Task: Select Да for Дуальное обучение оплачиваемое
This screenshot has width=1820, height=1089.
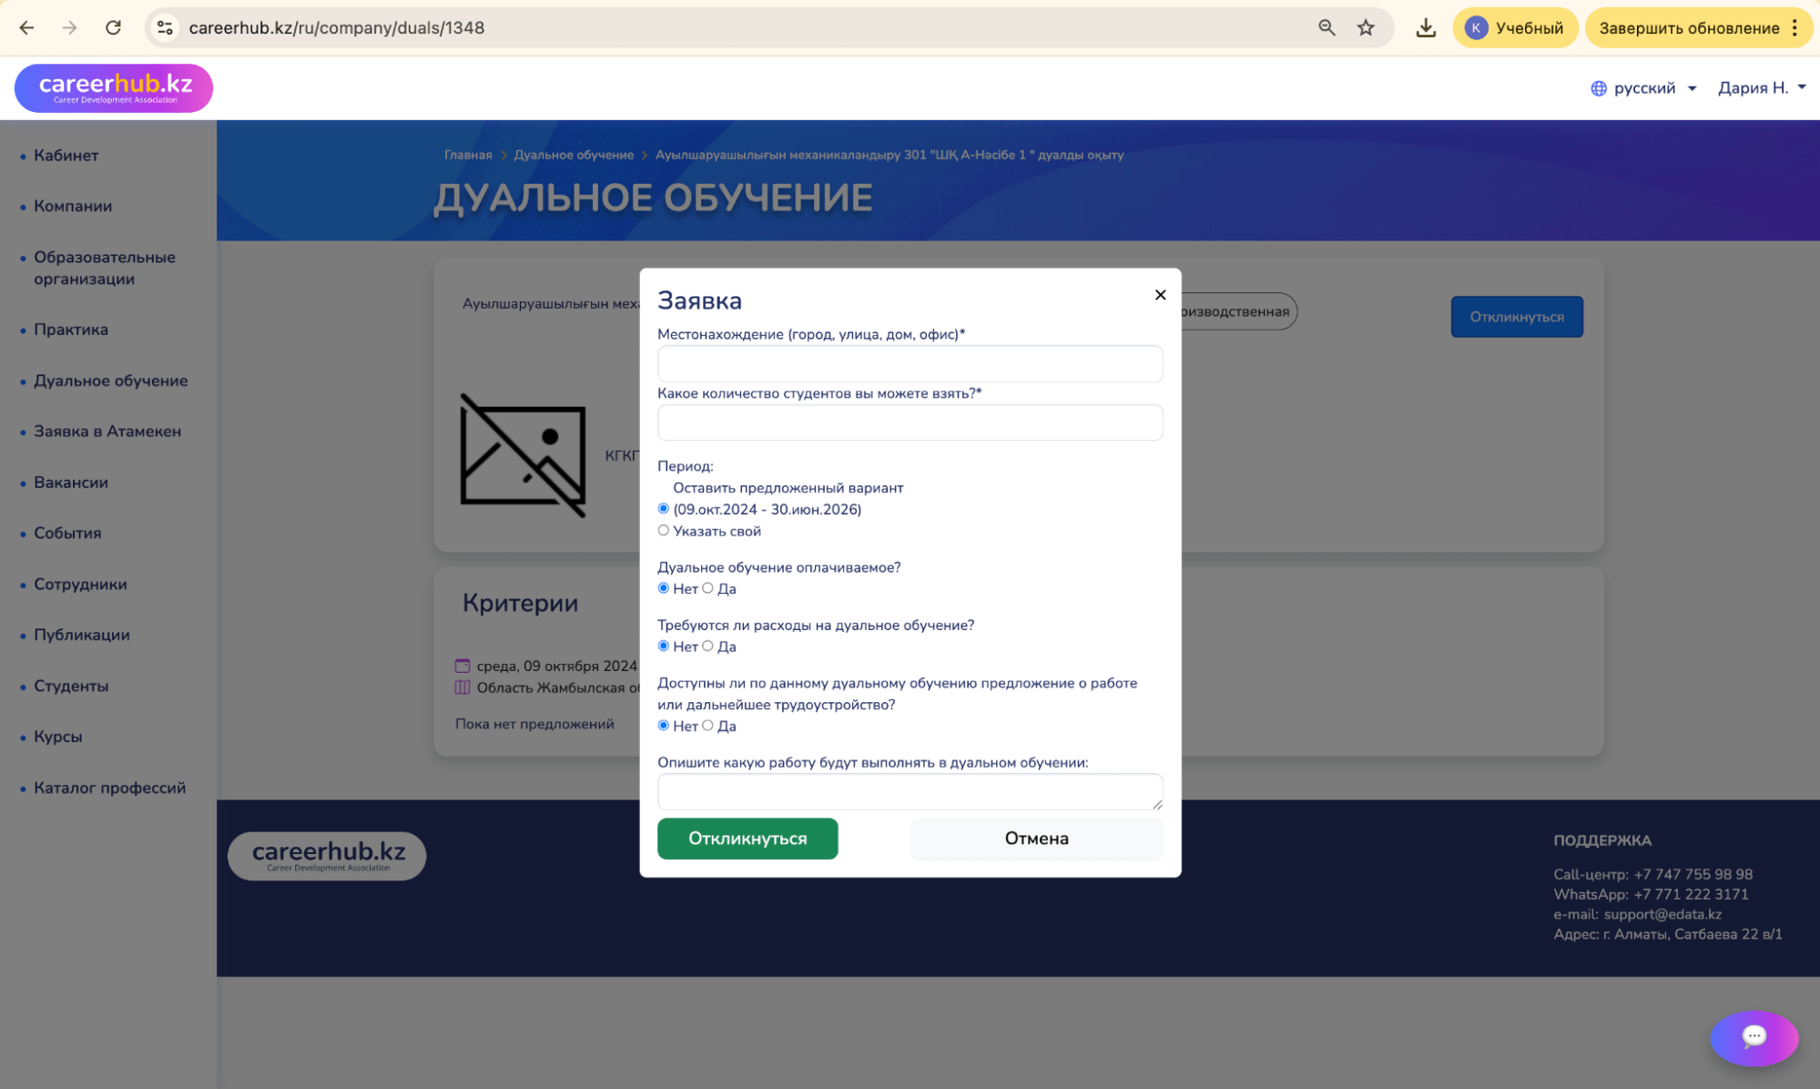Action: [707, 588]
